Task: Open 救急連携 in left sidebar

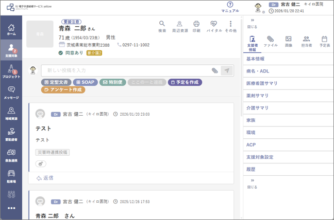Action: [11, 155]
